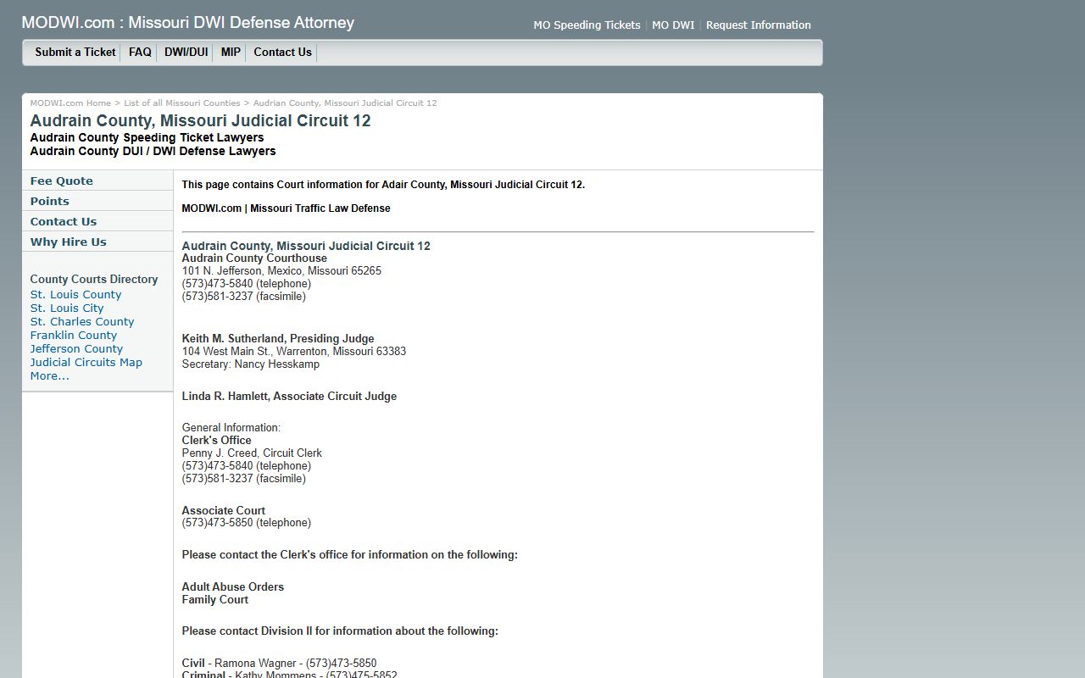This screenshot has width=1085, height=678.
Task: Open Audrain County DUI / DWI Defense Lawyers
Action: click(x=153, y=151)
